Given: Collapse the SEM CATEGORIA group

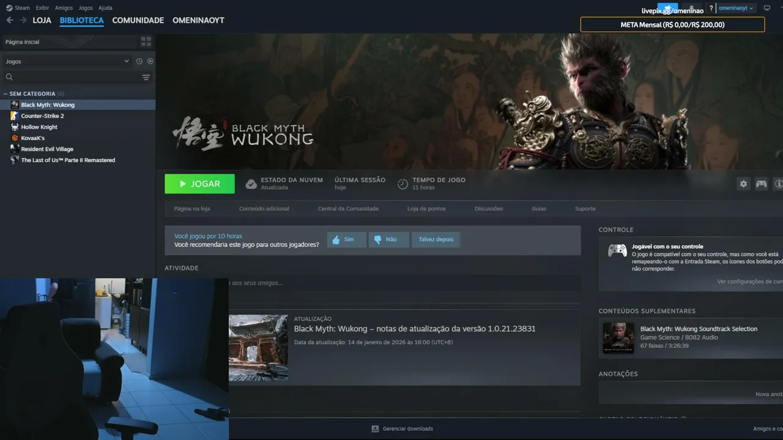Looking at the screenshot, I should pyautogui.click(x=6, y=94).
